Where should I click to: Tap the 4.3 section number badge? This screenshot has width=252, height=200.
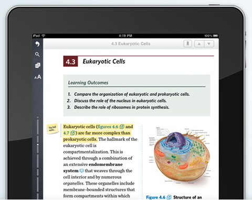pyautogui.click(x=70, y=61)
